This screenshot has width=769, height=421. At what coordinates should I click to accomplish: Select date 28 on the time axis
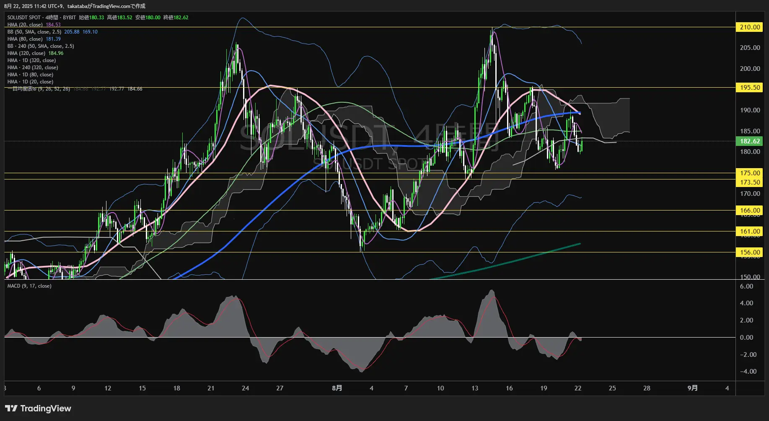point(647,388)
